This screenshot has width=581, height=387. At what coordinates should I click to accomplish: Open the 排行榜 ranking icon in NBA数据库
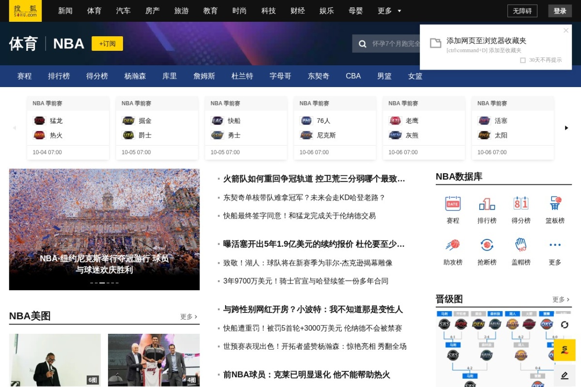click(x=487, y=204)
